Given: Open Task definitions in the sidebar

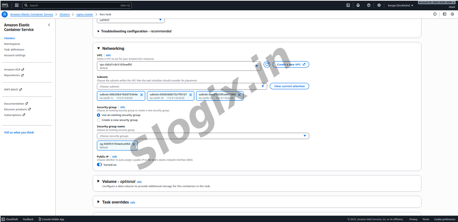Looking at the screenshot, I should coord(14,50).
